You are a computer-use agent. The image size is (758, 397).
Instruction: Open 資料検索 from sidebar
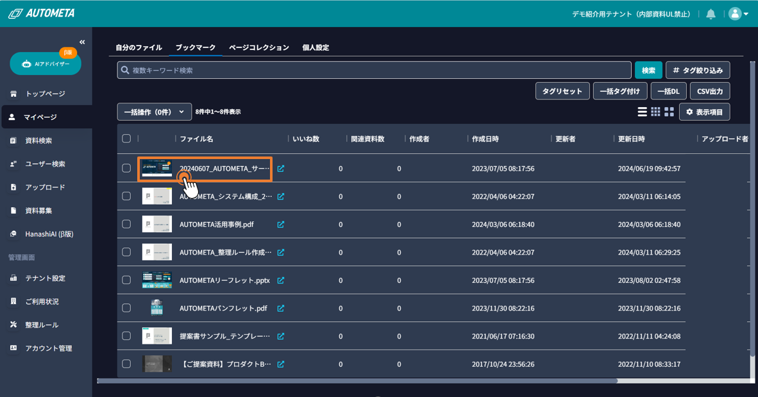[x=38, y=140]
